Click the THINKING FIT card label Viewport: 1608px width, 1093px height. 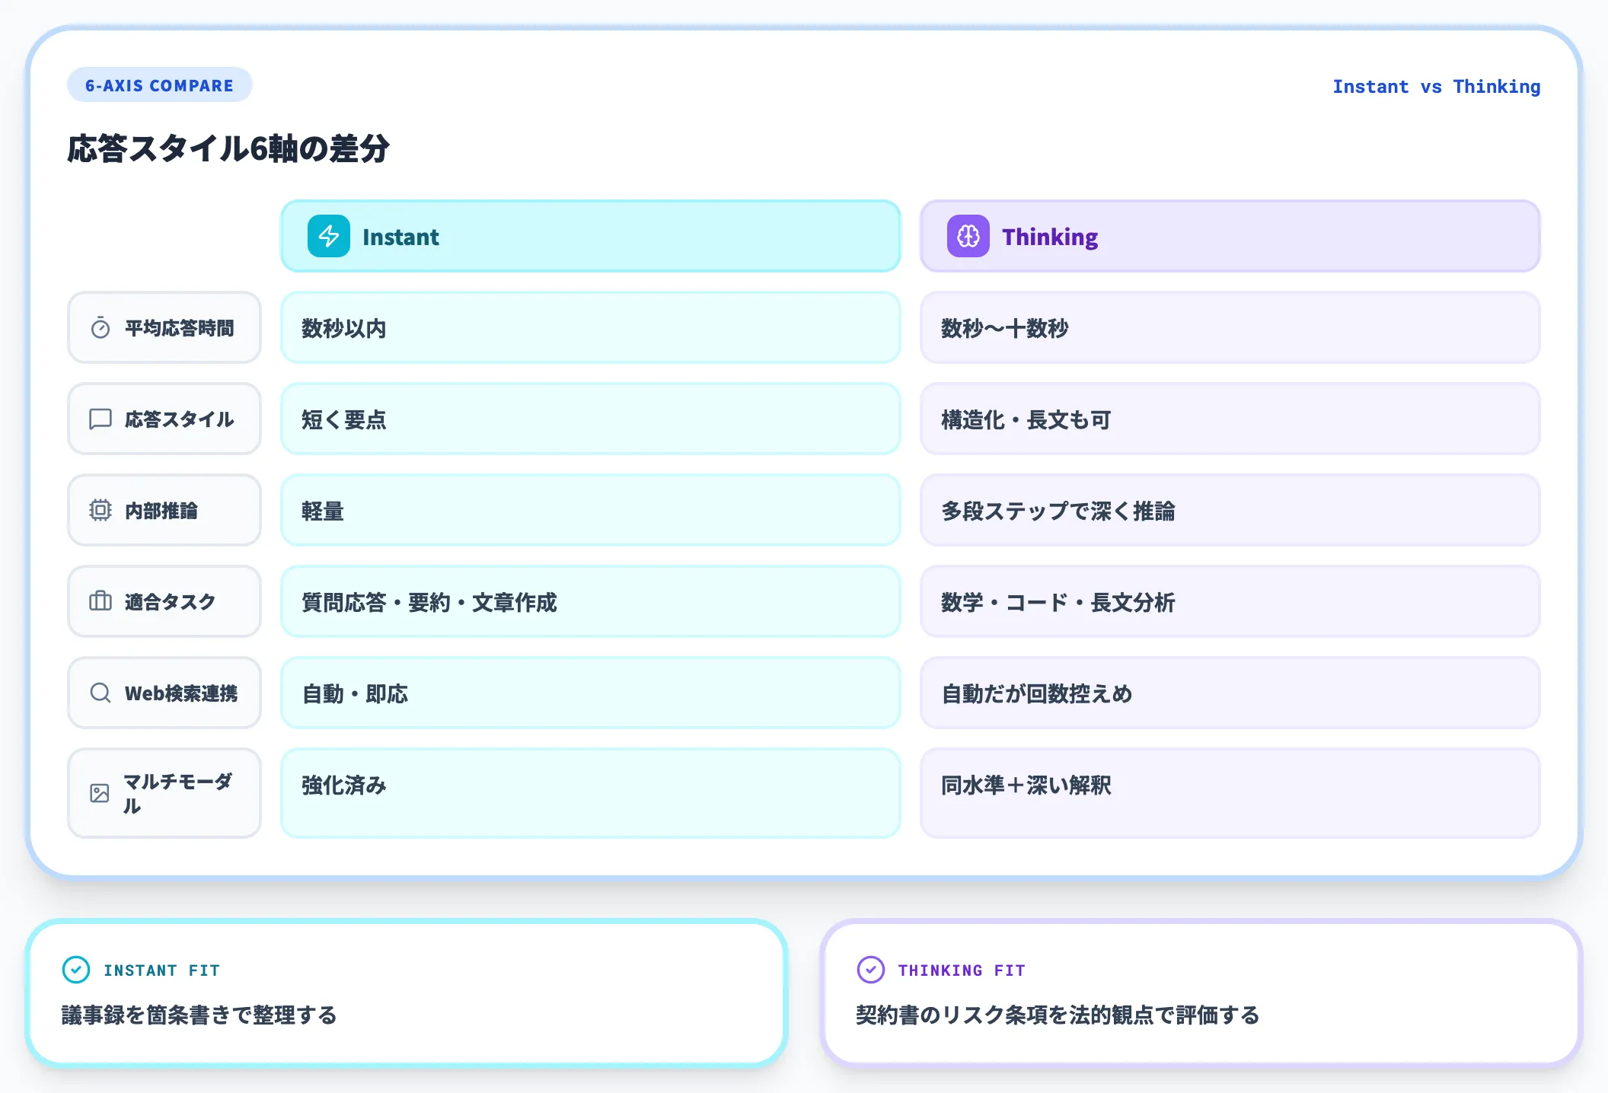(x=962, y=970)
